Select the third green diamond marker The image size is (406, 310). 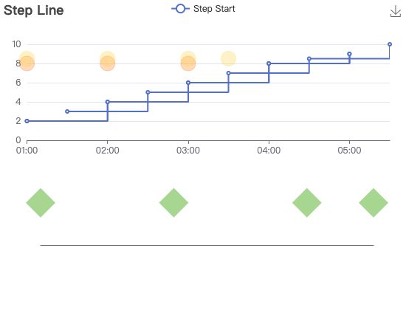pyautogui.click(x=307, y=203)
